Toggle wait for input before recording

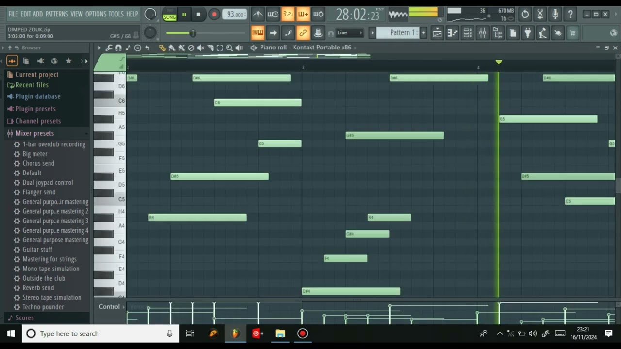click(x=273, y=14)
